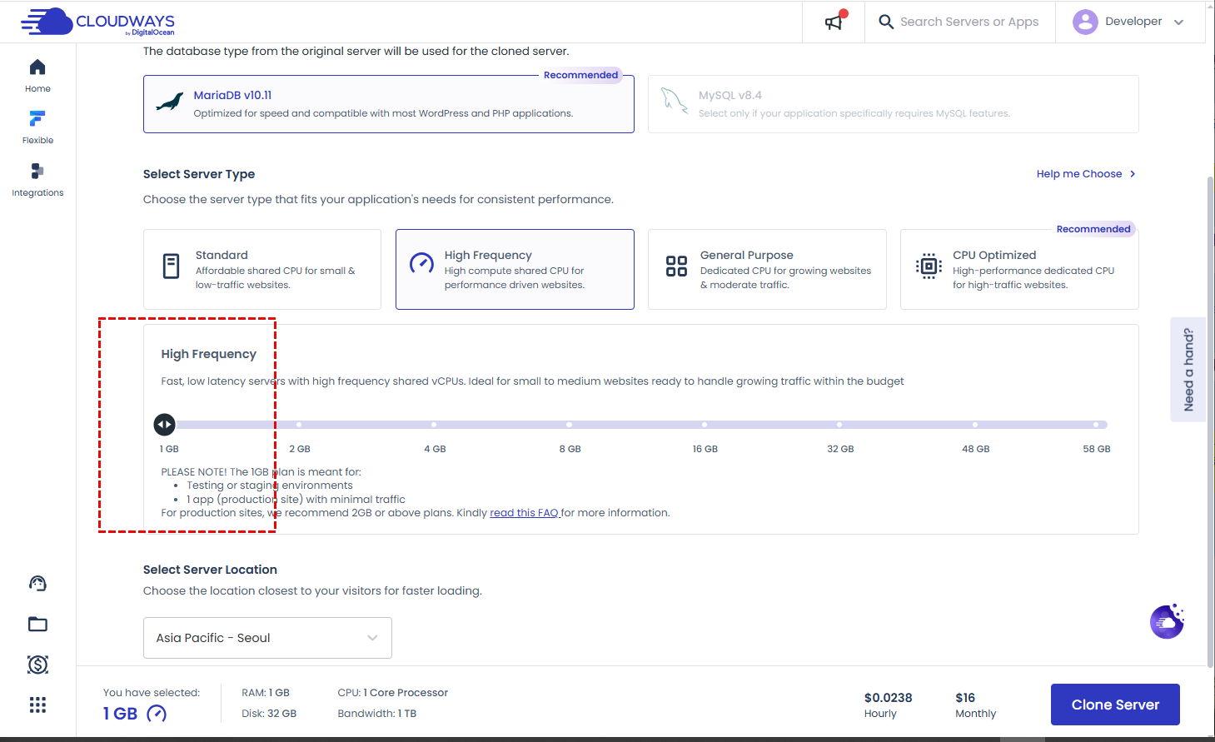Set the slider to the 16 GB stop
This screenshot has width=1215, height=742.
tap(705, 425)
